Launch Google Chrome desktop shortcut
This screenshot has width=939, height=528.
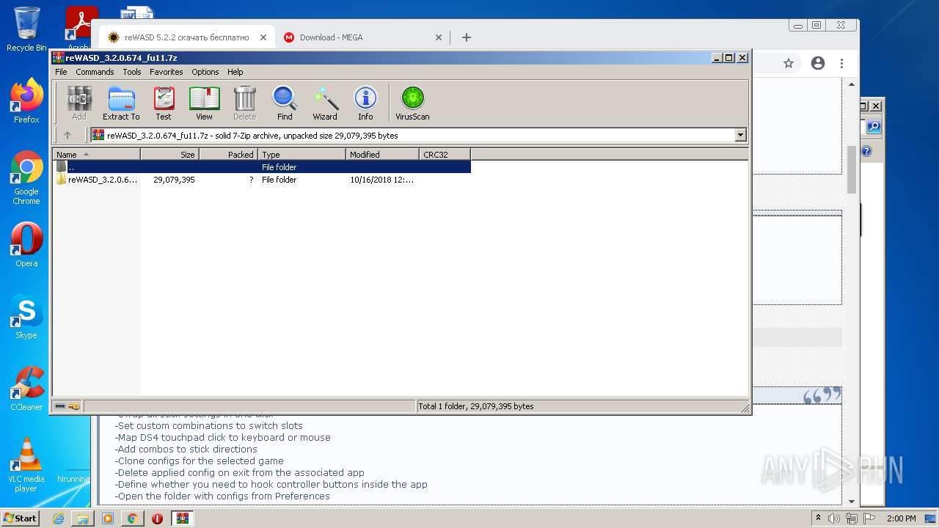[26, 177]
